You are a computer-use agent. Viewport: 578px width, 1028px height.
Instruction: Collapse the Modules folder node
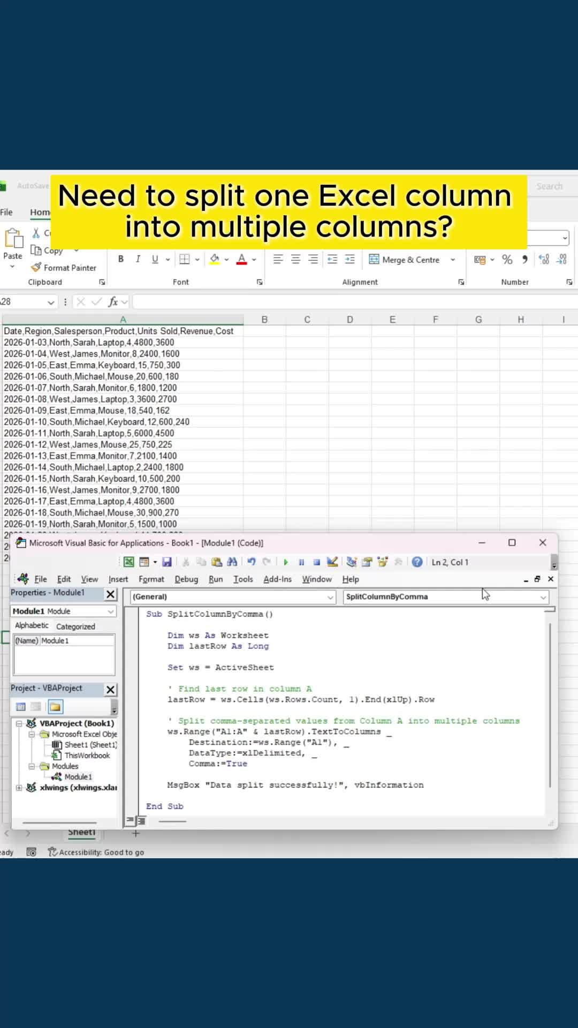pos(32,766)
